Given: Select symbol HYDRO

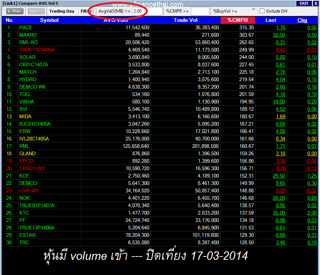Looking at the screenshot, I should pos(28,79).
